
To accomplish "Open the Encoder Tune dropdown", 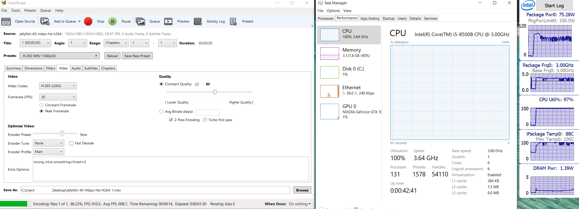I will coord(48,143).
